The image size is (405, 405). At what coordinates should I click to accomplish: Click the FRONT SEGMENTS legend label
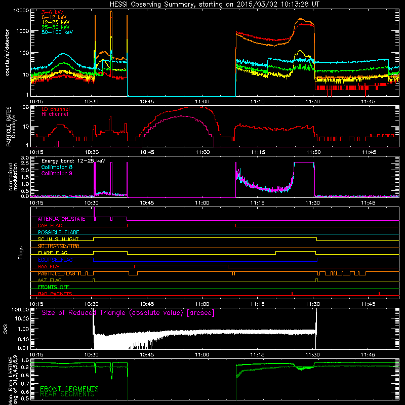coord(69,389)
